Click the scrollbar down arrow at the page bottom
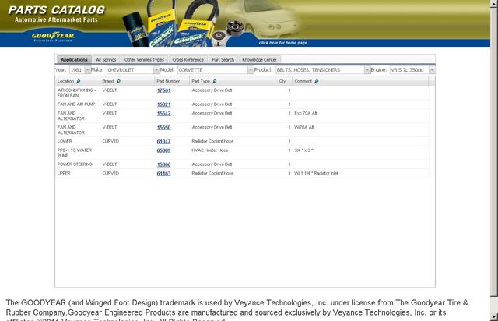Image resolution: width=498 pixels, height=321 pixels. point(494,317)
